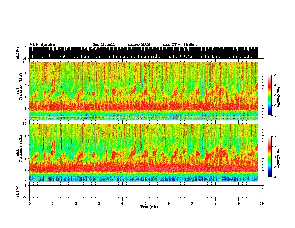This screenshot has height=228, width=295.
Task: Click tick label 2 on Time axis
Action: tap(76, 203)
